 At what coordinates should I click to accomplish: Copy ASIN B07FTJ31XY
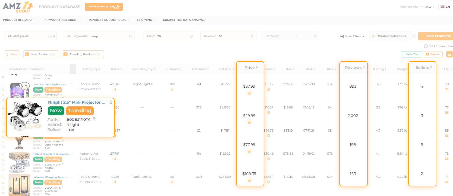click(61, 95)
